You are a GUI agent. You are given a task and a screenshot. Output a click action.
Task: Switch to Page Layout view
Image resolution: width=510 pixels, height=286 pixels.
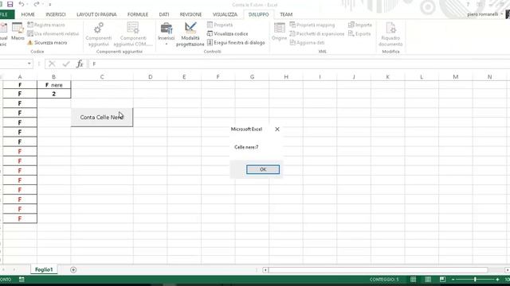pyautogui.click(x=428, y=279)
